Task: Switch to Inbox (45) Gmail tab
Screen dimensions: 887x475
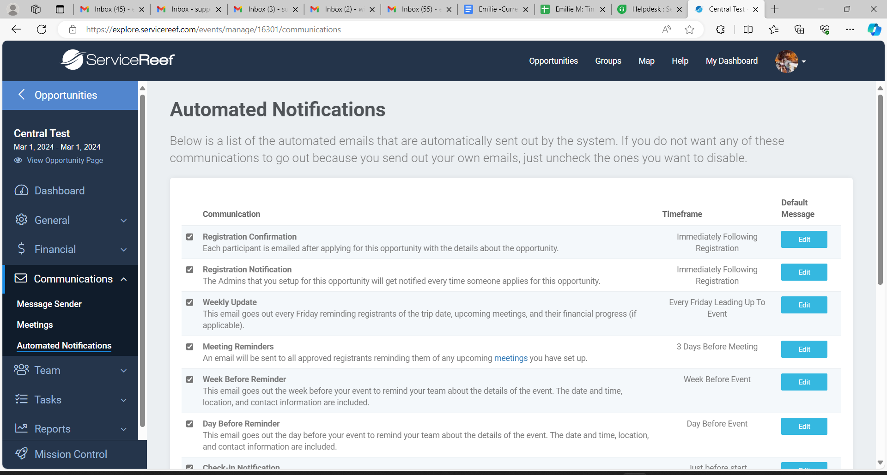Action: coord(112,9)
